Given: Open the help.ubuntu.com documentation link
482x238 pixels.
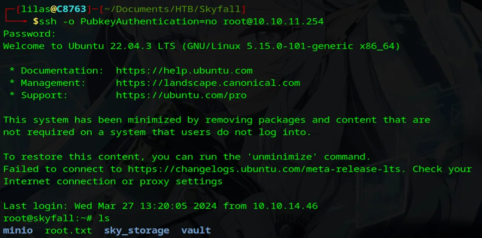Looking at the screenshot, I should pos(184,71).
